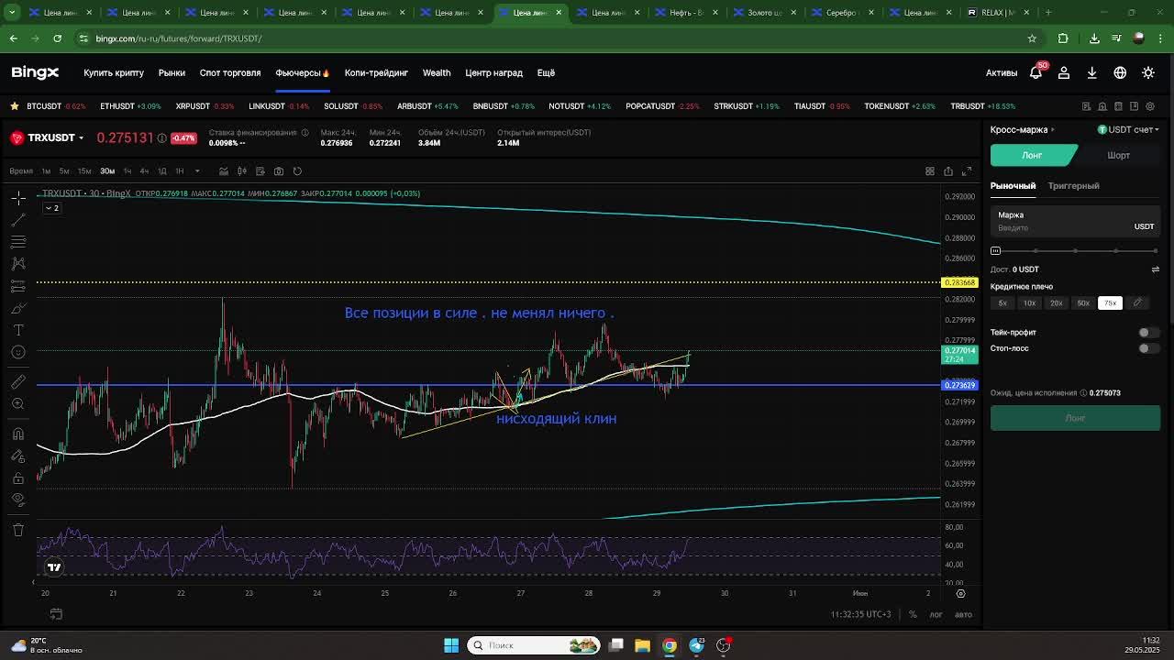
Task: Switch chart scale to log (лог)
Action: point(936,614)
